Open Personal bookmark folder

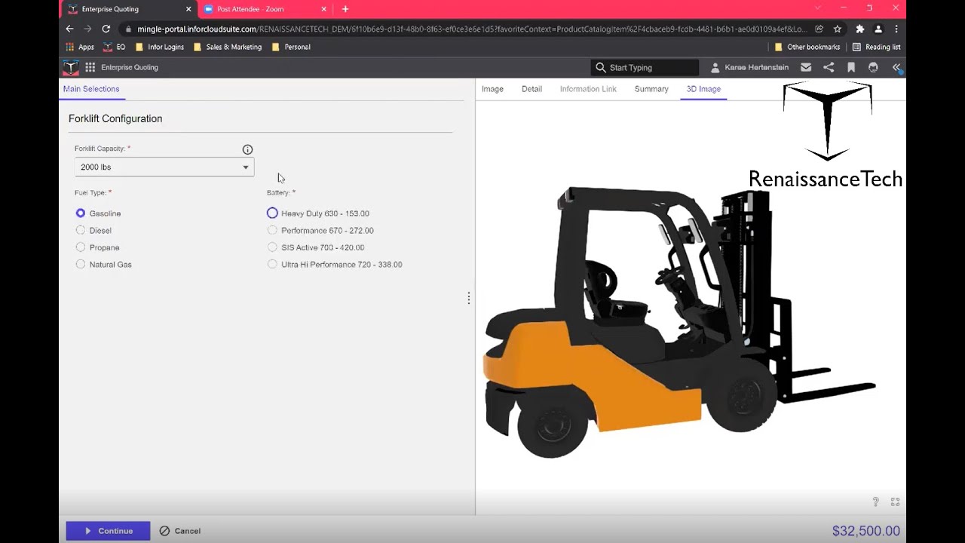(291, 47)
